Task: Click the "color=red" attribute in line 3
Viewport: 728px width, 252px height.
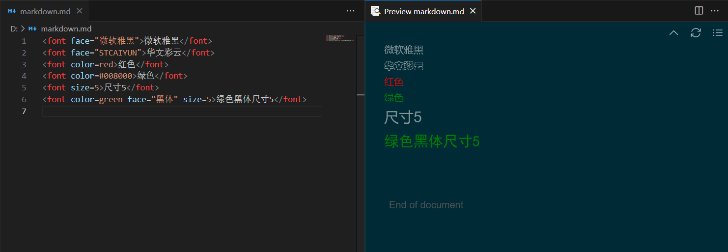Action: [x=92, y=64]
